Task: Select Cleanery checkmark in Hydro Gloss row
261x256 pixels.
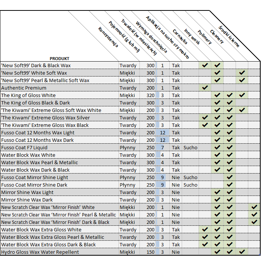Action: coord(242,252)
